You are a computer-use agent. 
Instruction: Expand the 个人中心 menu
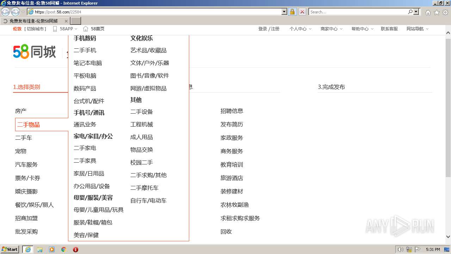click(x=310, y=29)
